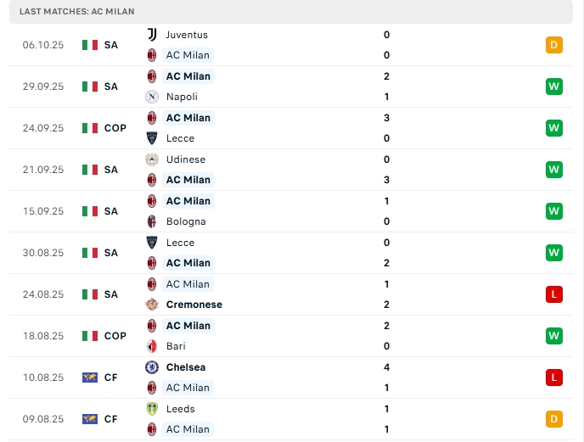
Task: Click the CF flag icon on 10.08.25 row
Action: pos(90,378)
